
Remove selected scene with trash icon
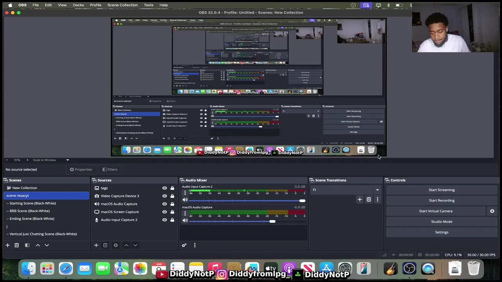click(16, 245)
